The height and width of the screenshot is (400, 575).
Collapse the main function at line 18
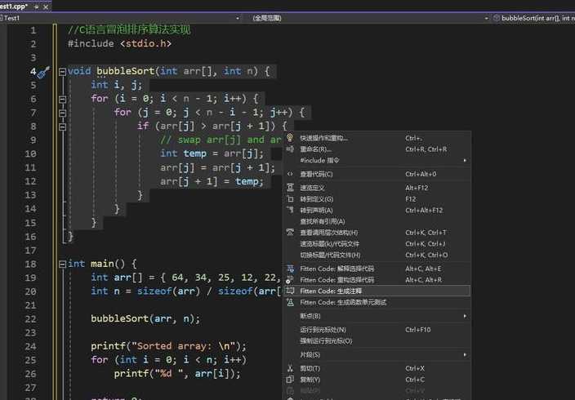62,264
